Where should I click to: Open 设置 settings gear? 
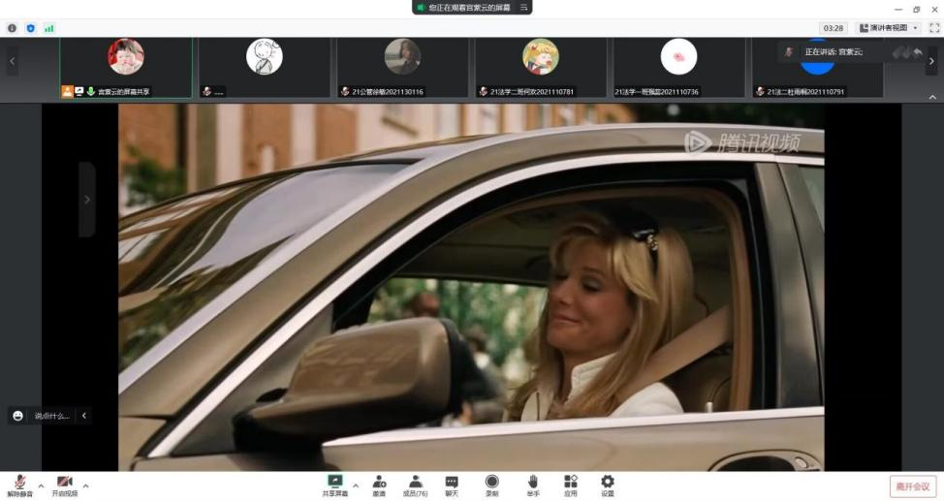[607, 485]
